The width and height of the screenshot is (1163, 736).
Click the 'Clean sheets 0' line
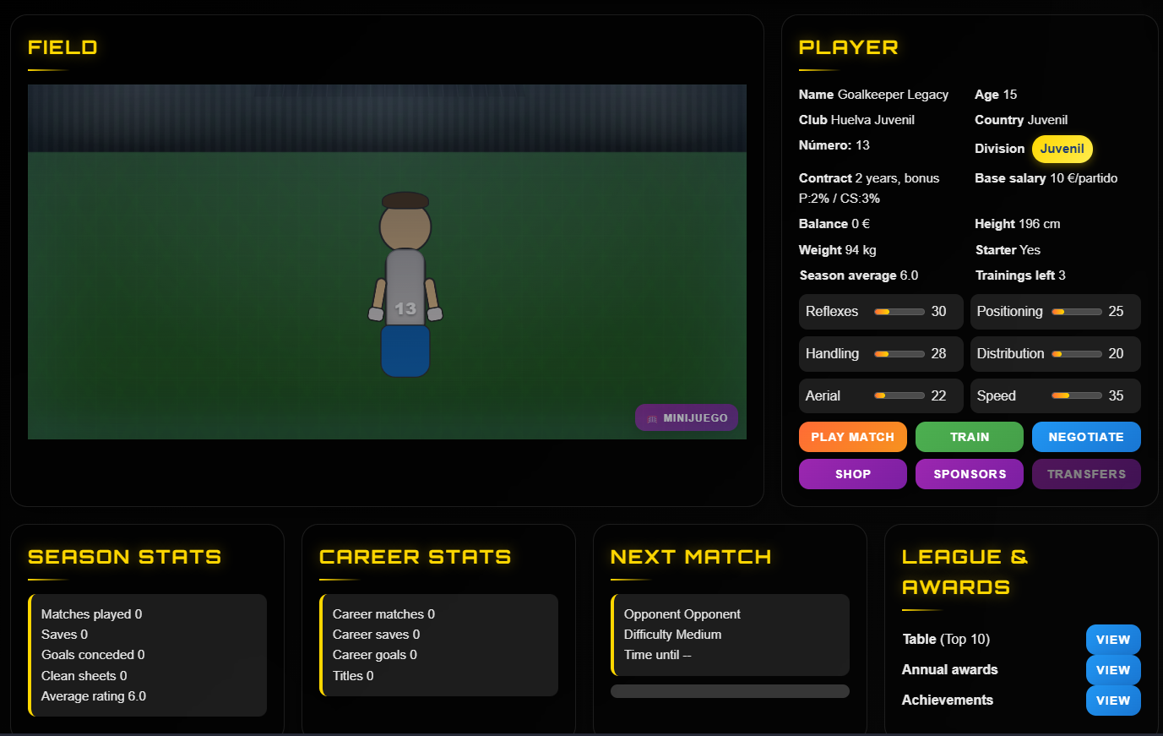coord(84,676)
